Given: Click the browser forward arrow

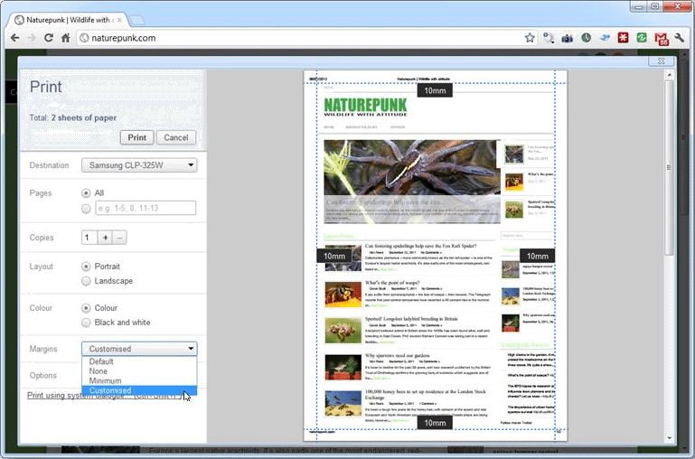Looking at the screenshot, I should point(32,38).
